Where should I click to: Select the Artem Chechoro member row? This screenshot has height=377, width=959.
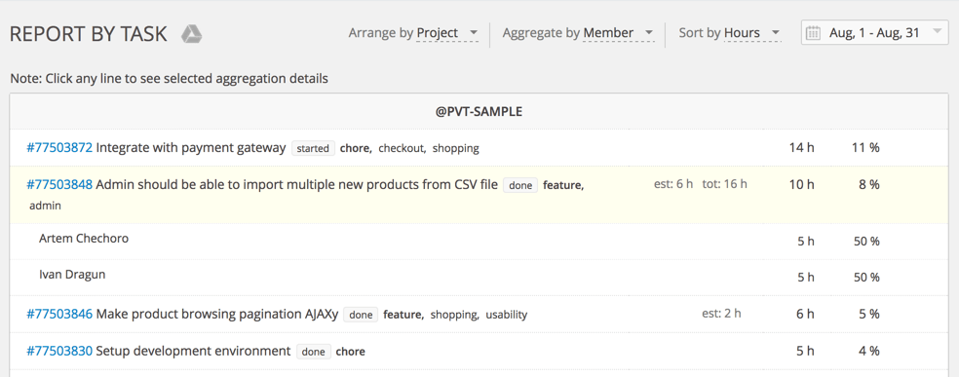[479, 242]
